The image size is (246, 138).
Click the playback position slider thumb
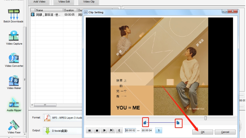(x=205, y=118)
